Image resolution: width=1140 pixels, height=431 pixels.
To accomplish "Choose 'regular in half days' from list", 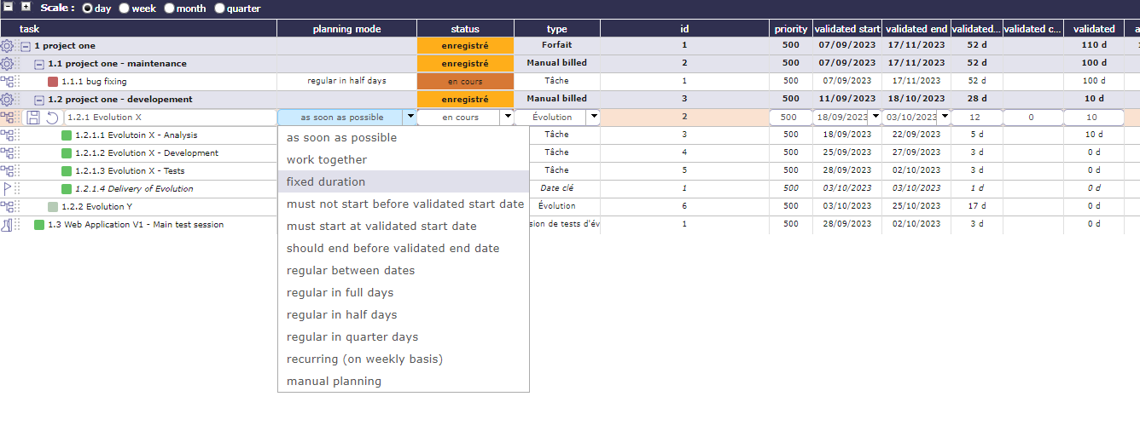I will tap(404, 314).
